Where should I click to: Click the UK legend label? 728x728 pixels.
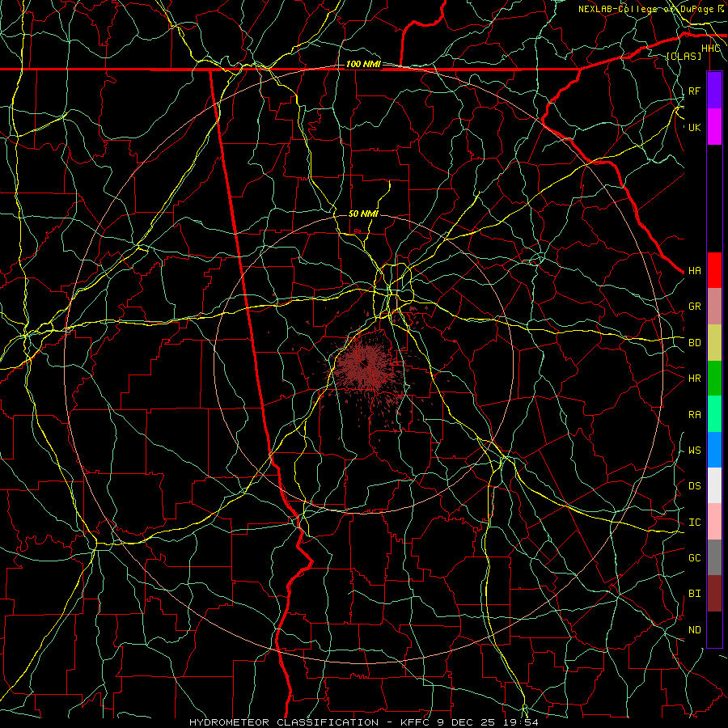coord(694,127)
